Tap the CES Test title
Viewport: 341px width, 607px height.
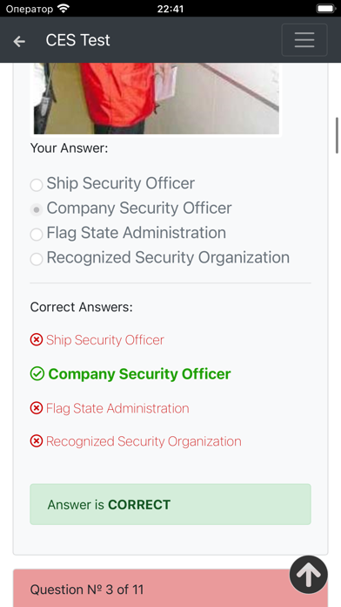coord(77,40)
